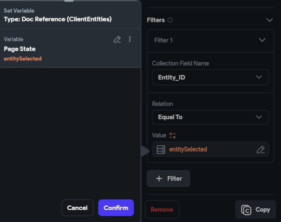
Task: Click the red Remove button
Action: [162, 210]
